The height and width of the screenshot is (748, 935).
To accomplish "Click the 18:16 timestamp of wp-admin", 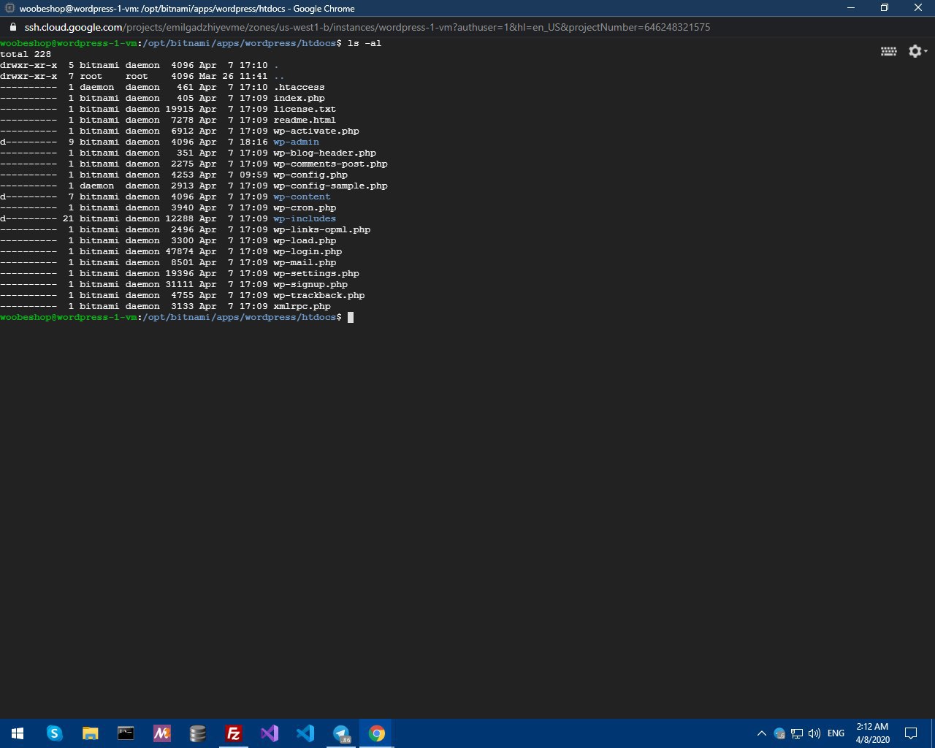I will click(253, 142).
